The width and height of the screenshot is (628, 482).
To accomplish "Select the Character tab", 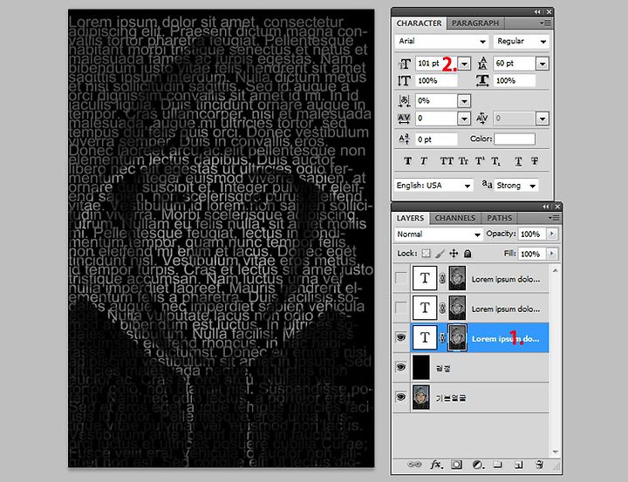I will click(x=419, y=24).
